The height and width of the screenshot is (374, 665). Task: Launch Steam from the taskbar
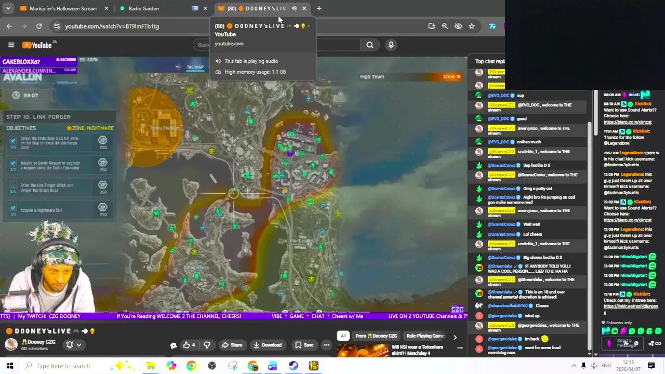click(294, 366)
